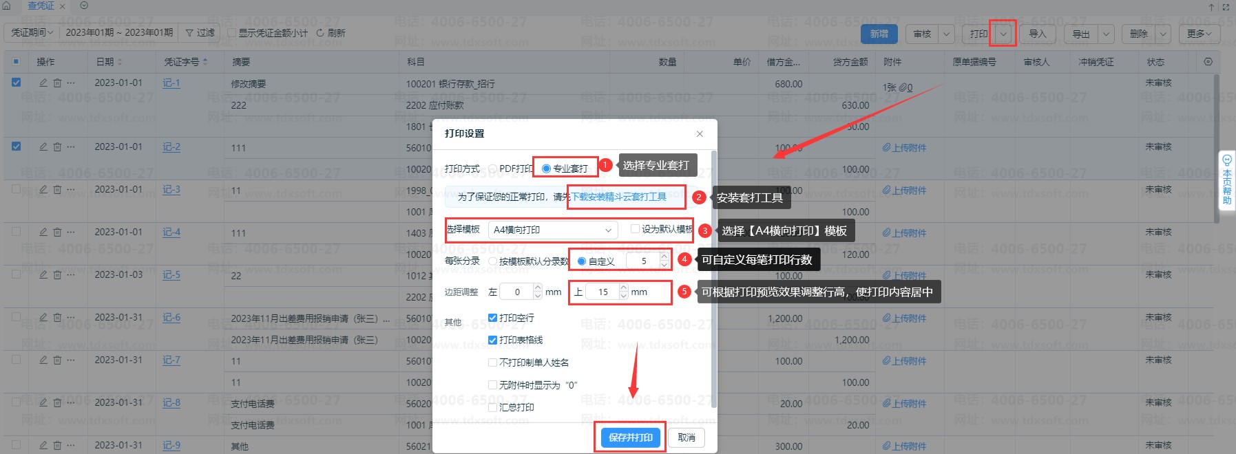1236x454 pixels.
Task: Check 不打印制单人姓名 checkbox
Action: [x=492, y=363]
